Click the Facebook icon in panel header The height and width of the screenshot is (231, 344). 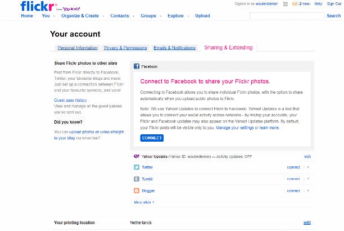click(137, 66)
